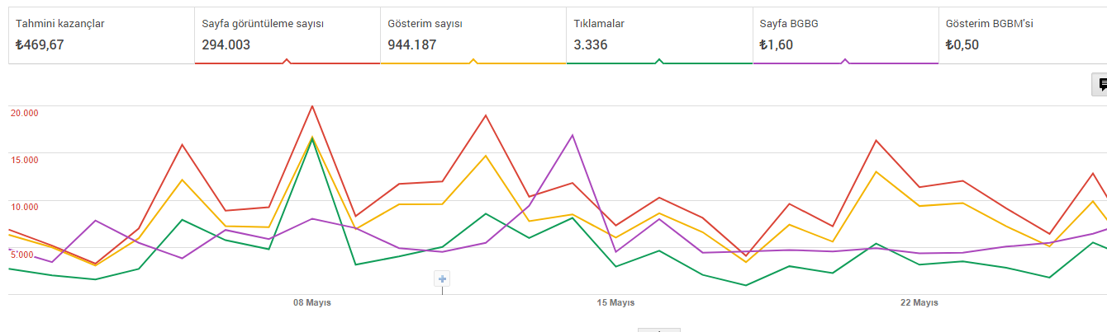Image resolution: width=1107 pixels, height=332 pixels.
Task: Switch to the Sayfa BGBG tab
Action: tap(844, 35)
